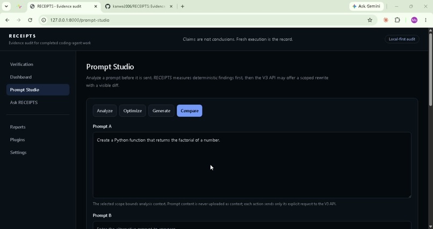Image resolution: width=433 pixels, height=229 pixels.
Task: Open the Chrome profile avatar
Action: click(x=414, y=20)
